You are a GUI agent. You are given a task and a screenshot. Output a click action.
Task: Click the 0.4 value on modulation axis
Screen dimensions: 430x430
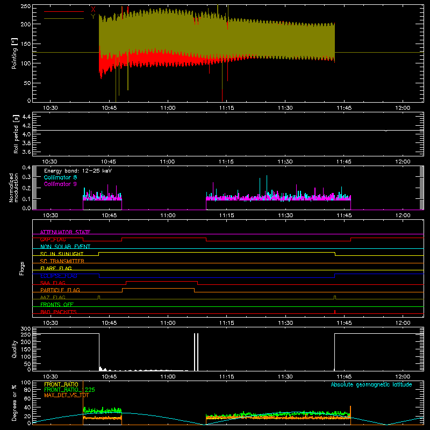[26, 168]
